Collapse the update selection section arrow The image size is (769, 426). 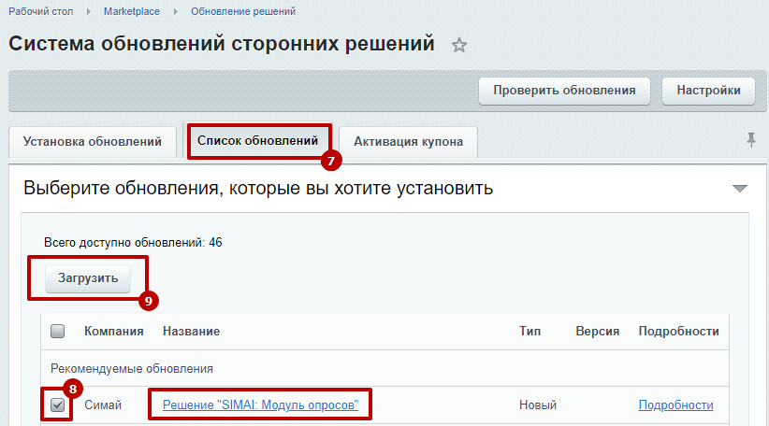point(740,189)
